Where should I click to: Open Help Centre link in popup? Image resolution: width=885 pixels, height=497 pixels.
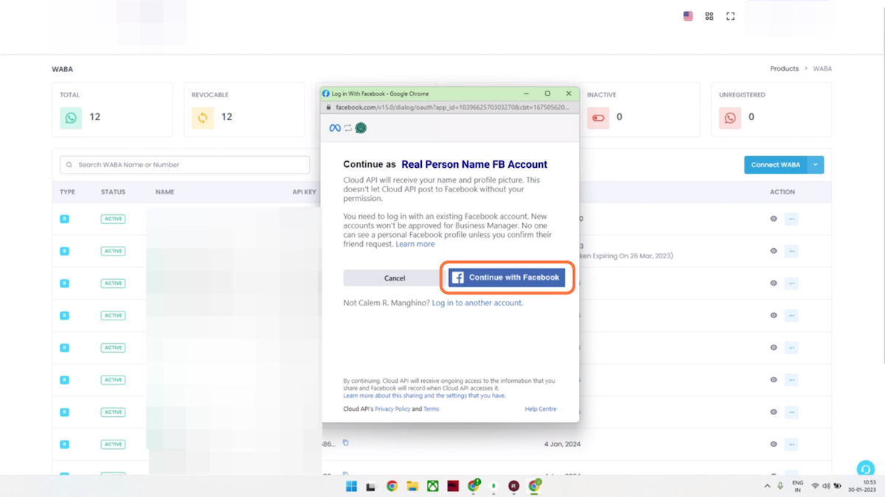(541, 409)
